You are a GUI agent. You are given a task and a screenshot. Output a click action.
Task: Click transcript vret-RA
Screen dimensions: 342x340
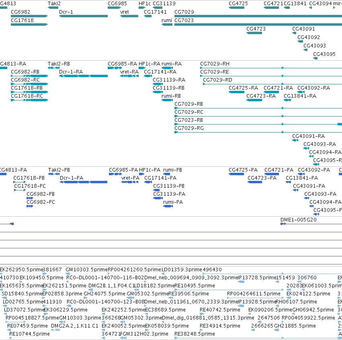click(x=129, y=76)
